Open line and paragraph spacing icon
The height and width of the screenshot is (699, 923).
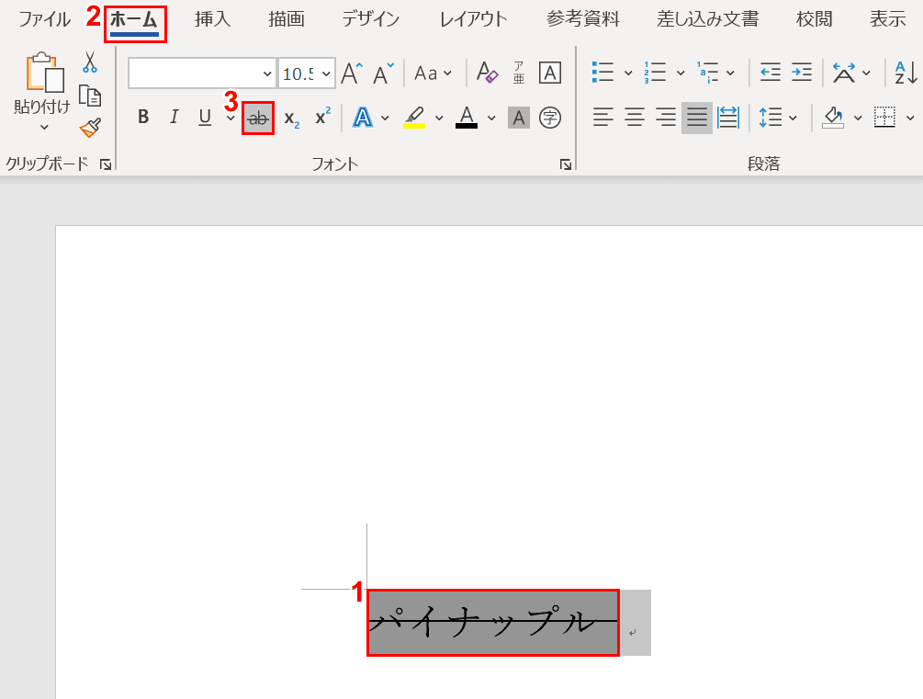pos(770,118)
